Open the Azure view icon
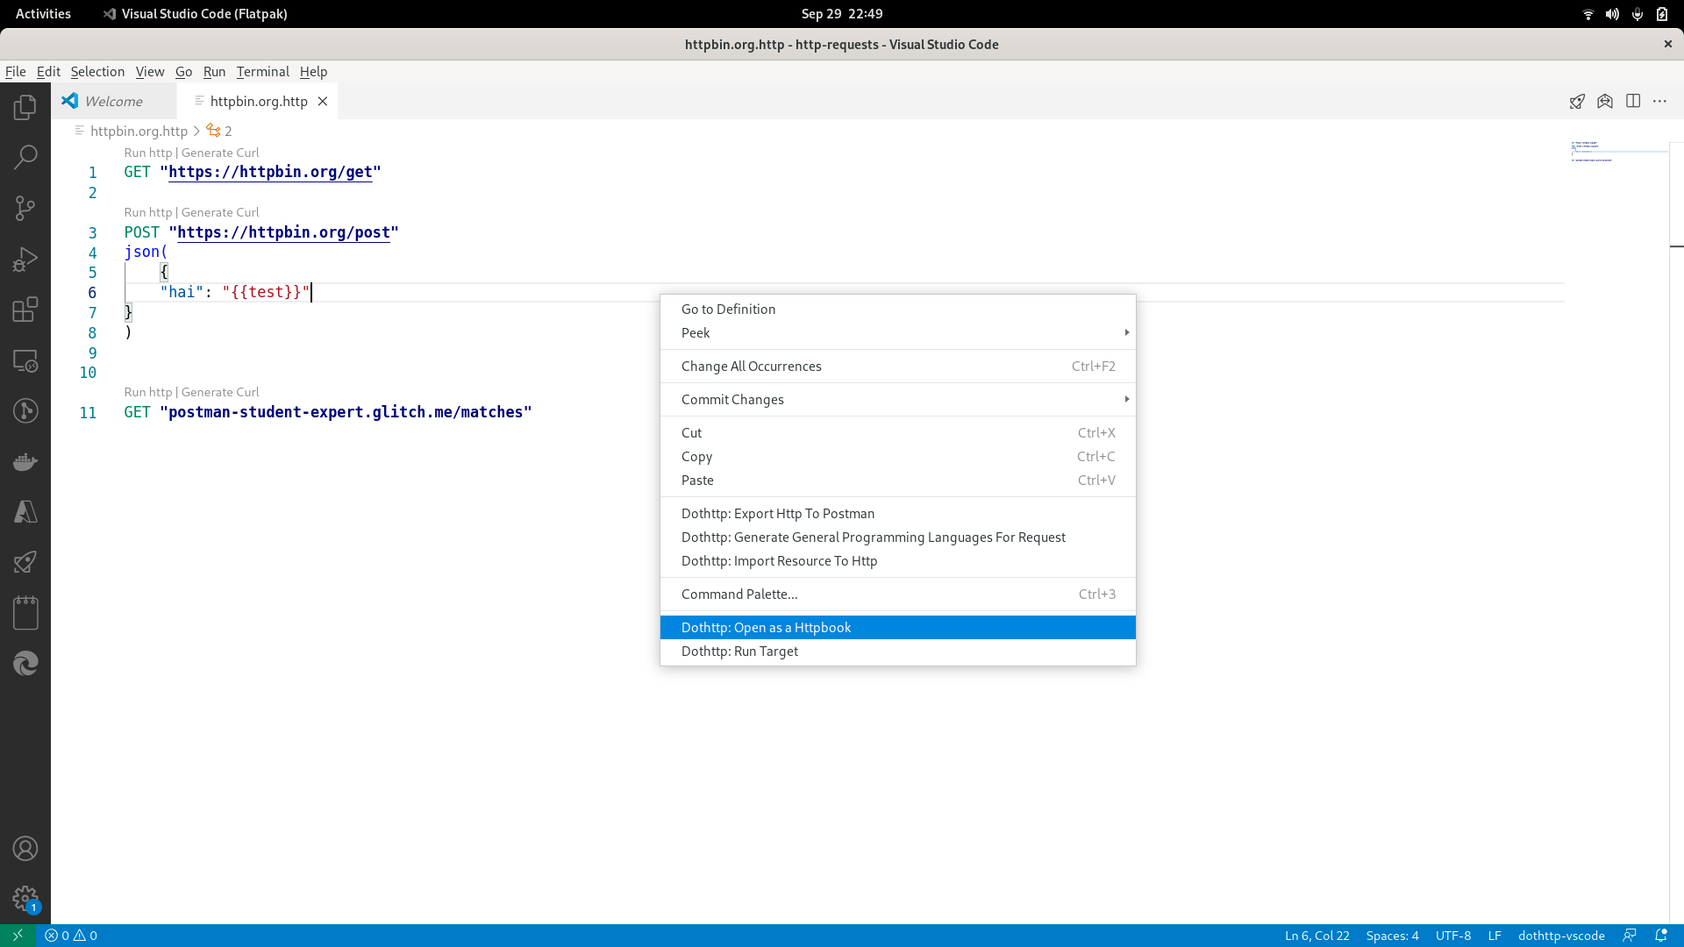This screenshot has height=947, width=1684. pos(25,512)
